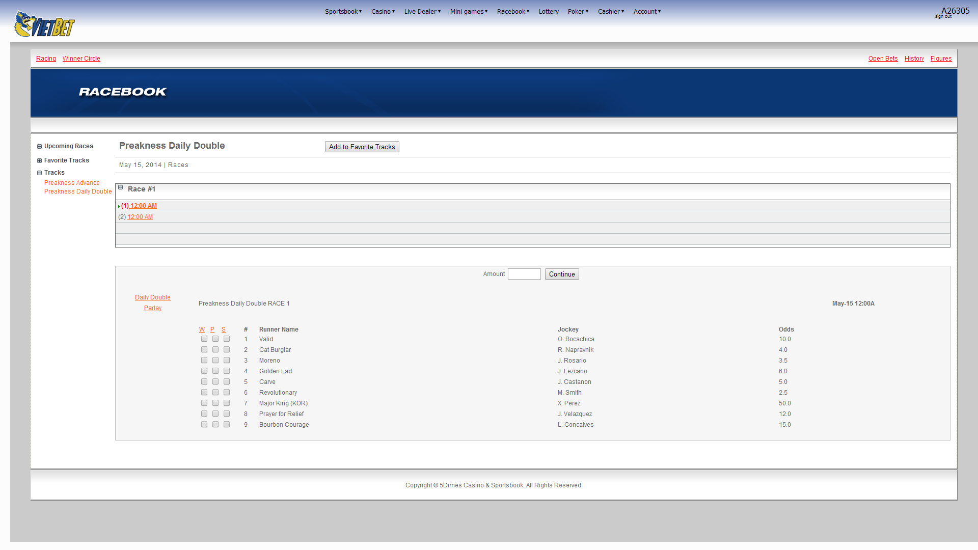Open race (2) 12:00 AM link
The height and width of the screenshot is (550, 978).
(140, 217)
